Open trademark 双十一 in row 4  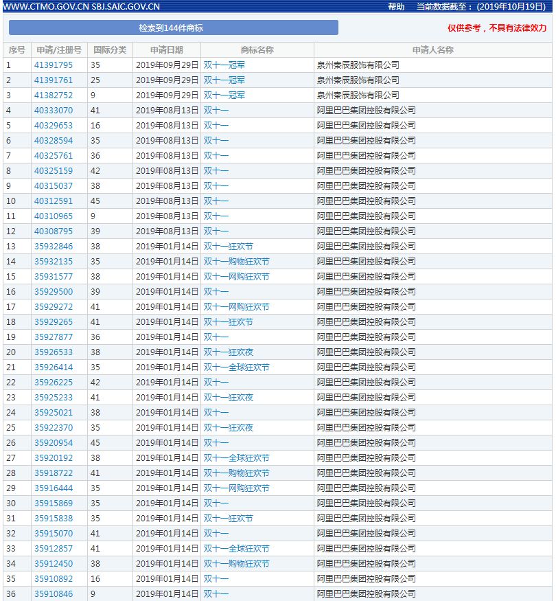(x=216, y=111)
